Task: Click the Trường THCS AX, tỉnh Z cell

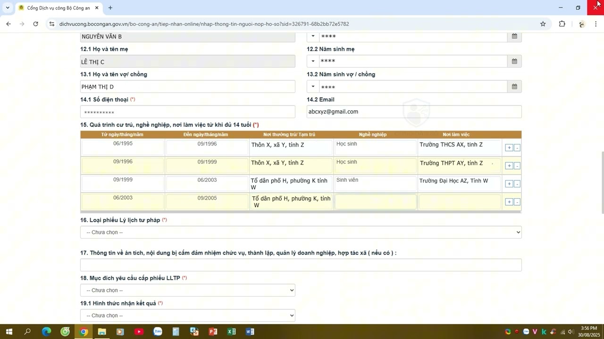Action: click(x=460, y=147)
